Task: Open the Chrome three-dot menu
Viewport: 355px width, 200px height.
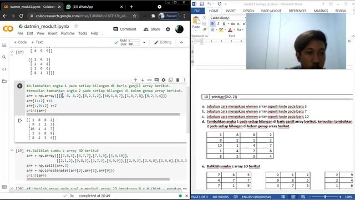Action: (184, 16)
